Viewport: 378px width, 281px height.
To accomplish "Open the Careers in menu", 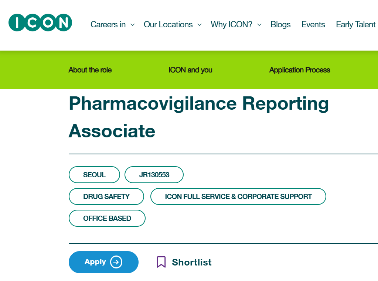I will (x=108, y=25).
